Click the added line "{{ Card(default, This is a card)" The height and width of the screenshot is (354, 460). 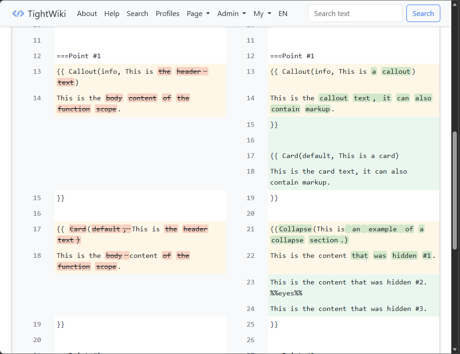334,156
